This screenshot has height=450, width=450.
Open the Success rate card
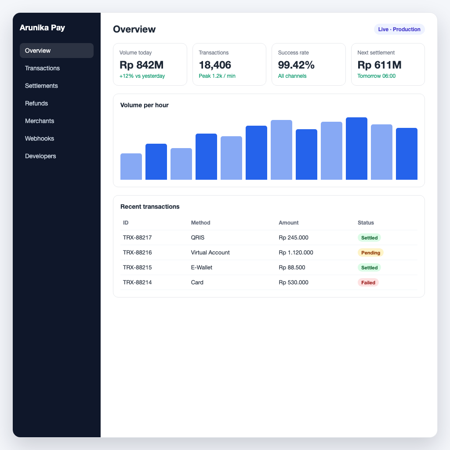pos(308,64)
